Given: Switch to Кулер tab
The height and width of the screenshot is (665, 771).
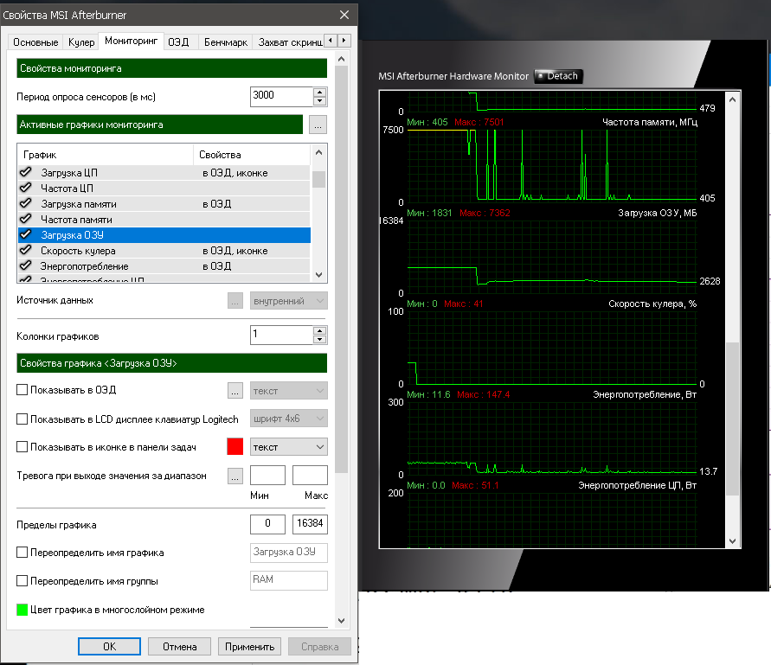Looking at the screenshot, I should [x=81, y=42].
